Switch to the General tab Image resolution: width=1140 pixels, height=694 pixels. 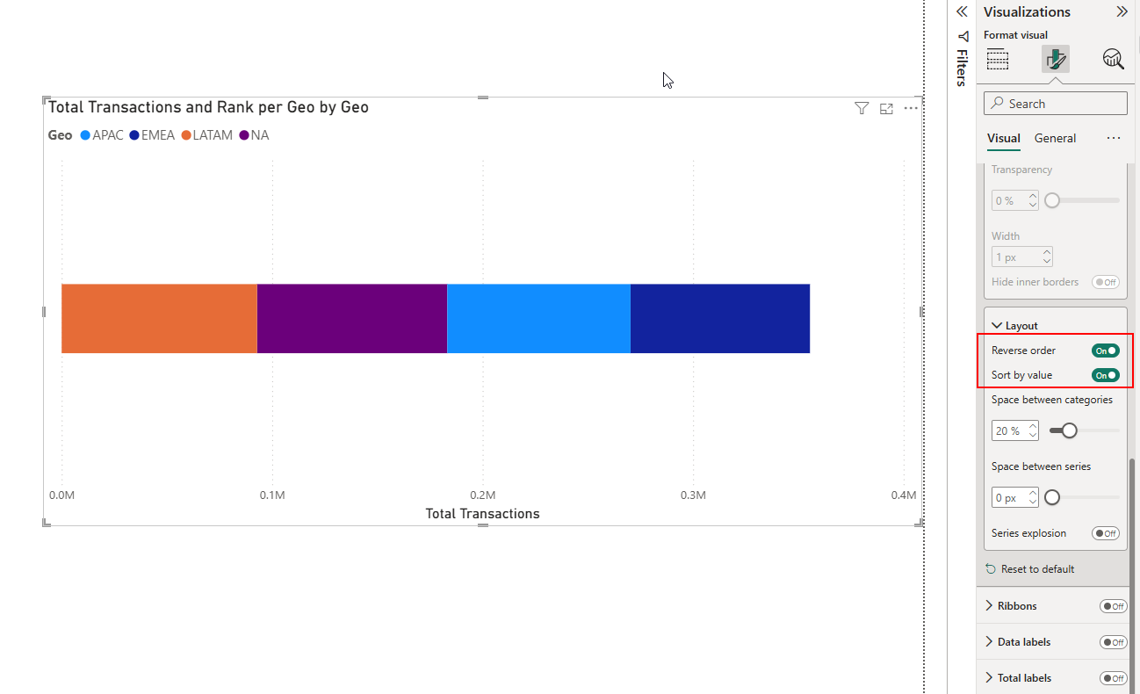pos(1056,138)
